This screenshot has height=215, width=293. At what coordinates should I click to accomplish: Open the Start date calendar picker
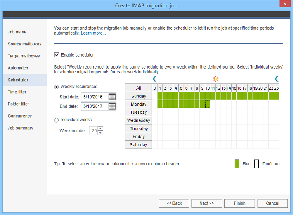click(x=112, y=97)
